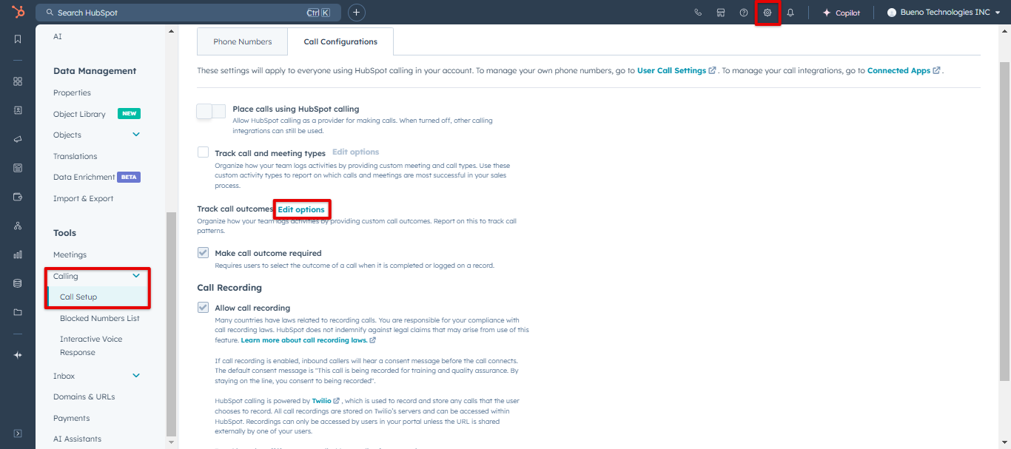Viewport: 1011px width, 449px height.
Task: Open the Workspaces grid icon
Action: point(18,81)
